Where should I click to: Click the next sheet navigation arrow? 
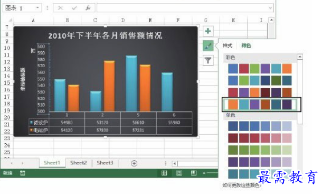(22, 163)
